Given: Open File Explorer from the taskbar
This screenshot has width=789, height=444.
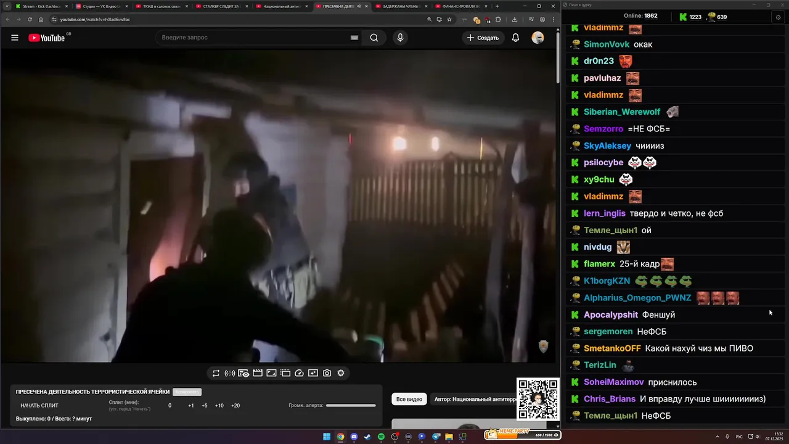Looking at the screenshot, I should click(449, 437).
